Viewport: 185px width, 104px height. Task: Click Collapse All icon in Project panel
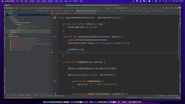coord(43,11)
